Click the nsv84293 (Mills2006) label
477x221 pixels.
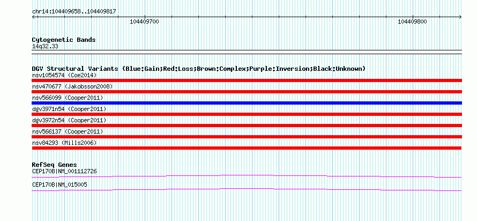pos(64,143)
